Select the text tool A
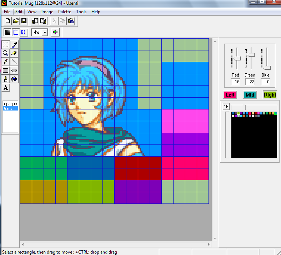This screenshot has height=255, width=281. pos(6,88)
